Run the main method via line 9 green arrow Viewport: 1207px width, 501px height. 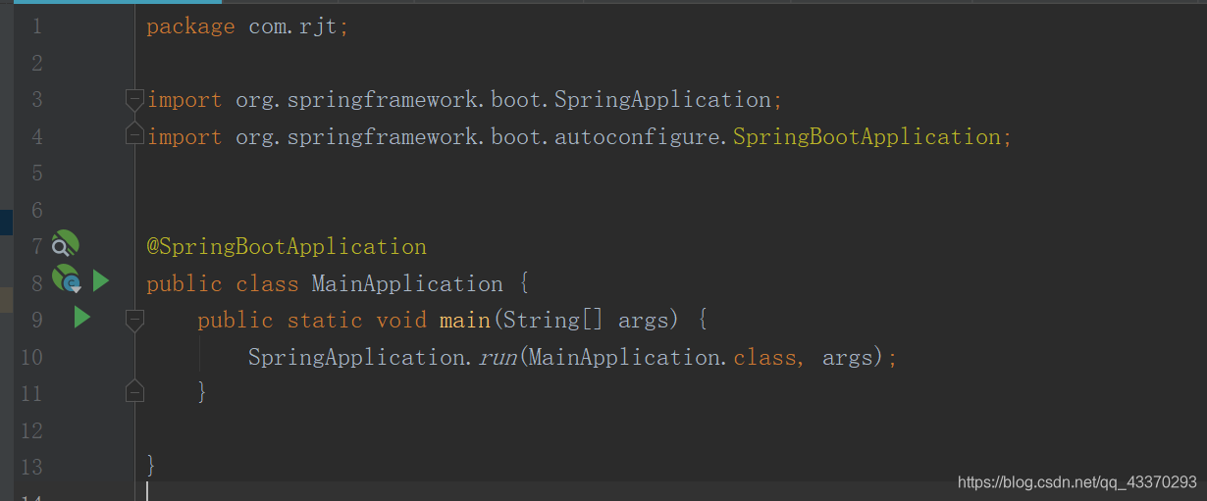click(x=82, y=318)
